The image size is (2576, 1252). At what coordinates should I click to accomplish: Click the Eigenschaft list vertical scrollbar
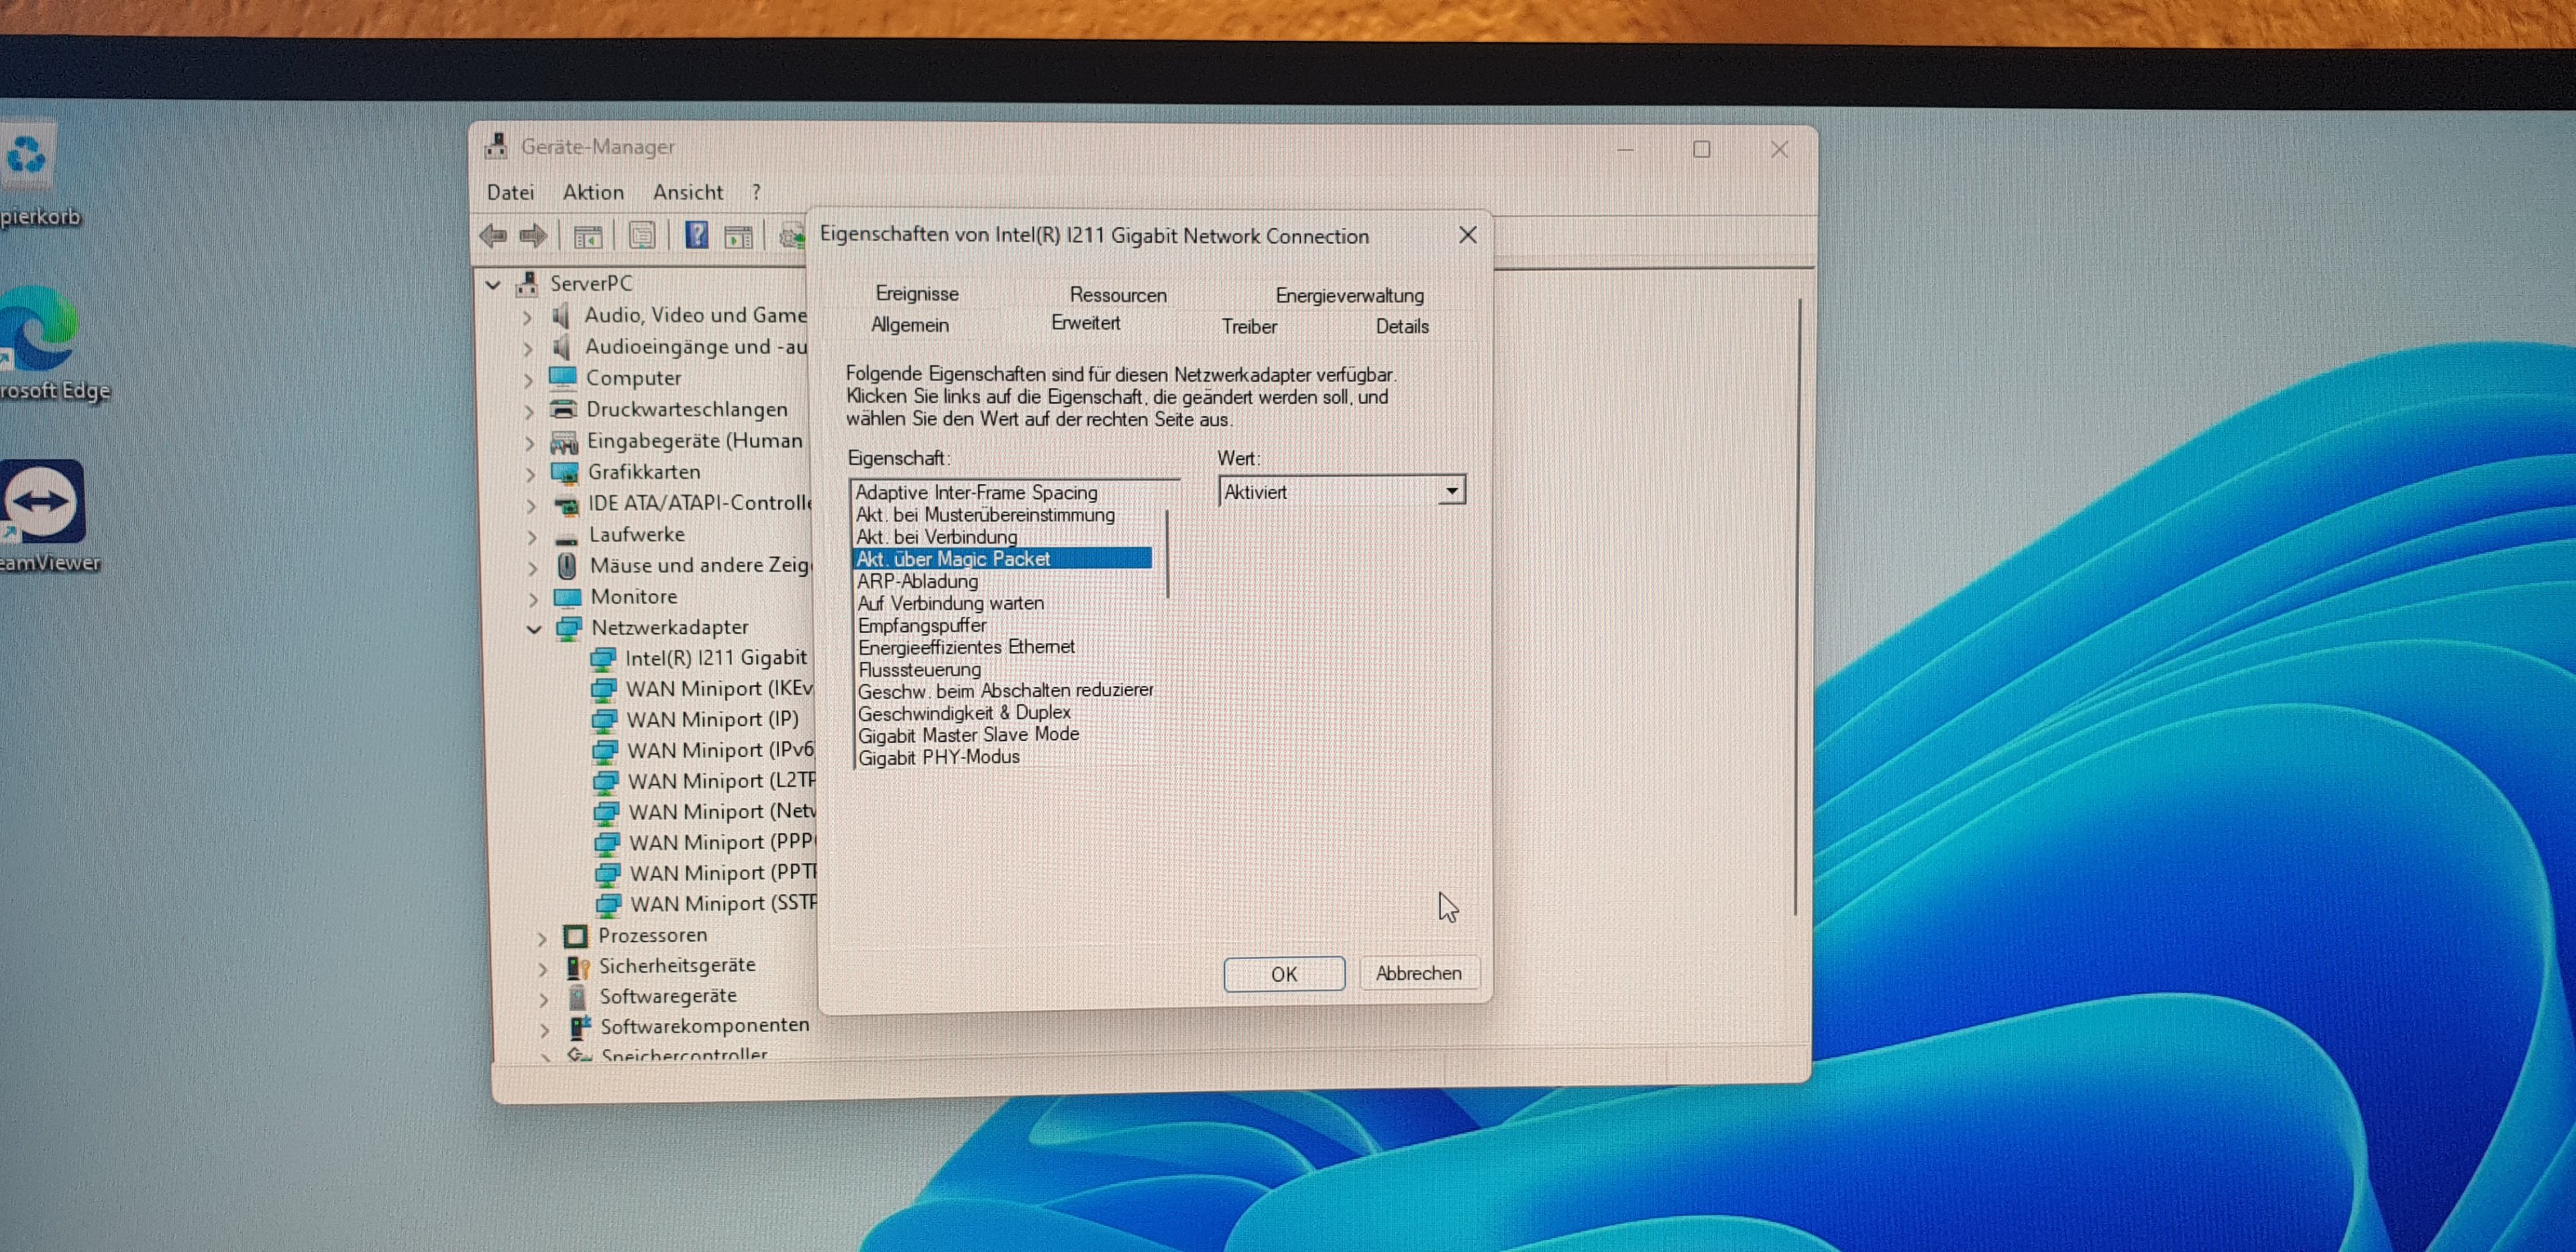[1167, 555]
